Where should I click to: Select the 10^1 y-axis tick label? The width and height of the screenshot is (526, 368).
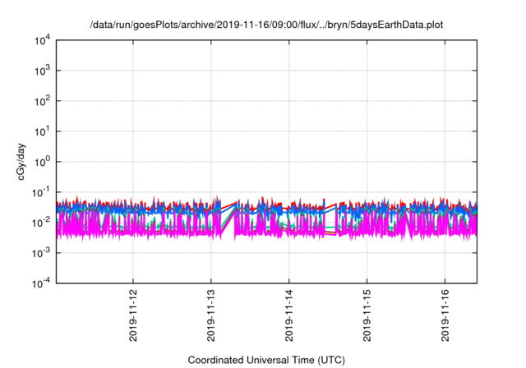[44, 131]
